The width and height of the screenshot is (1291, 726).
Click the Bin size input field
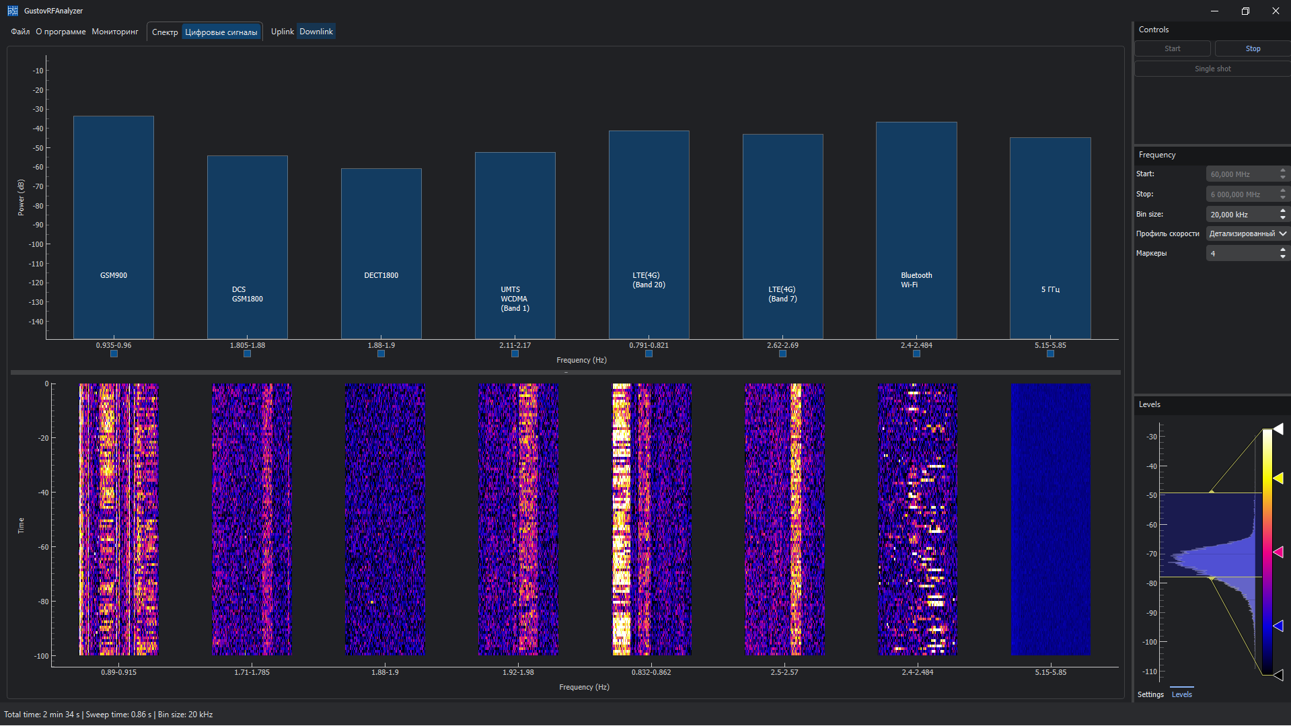pyautogui.click(x=1241, y=215)
